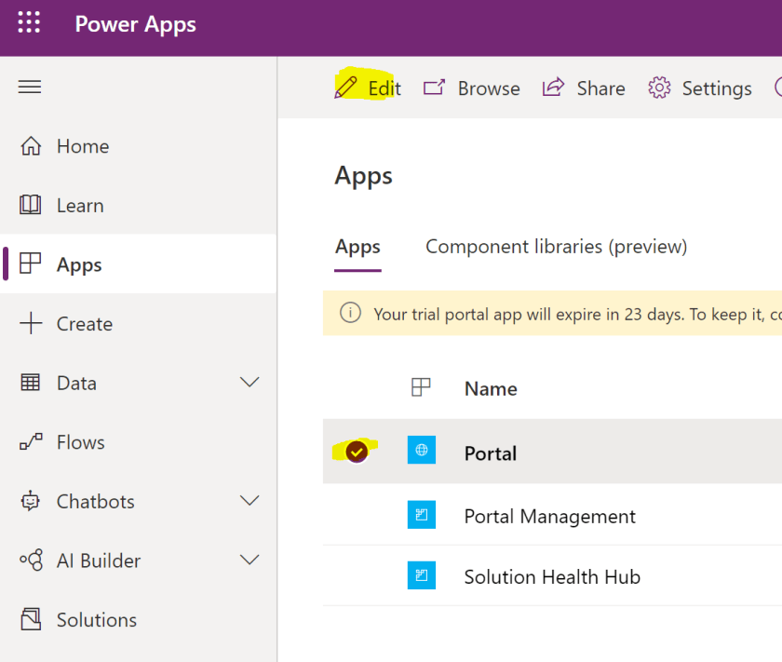782x662 pixels.
Task: Click the highlighted Edit command
Action: click(368, 88)
